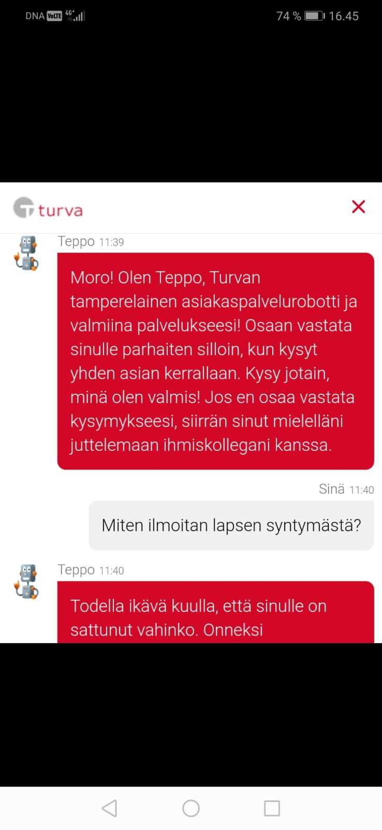The image size is (382, 830).
Task: Close the Turva chat with the red X
Action: pyautogui.click(x=358, y=207)
